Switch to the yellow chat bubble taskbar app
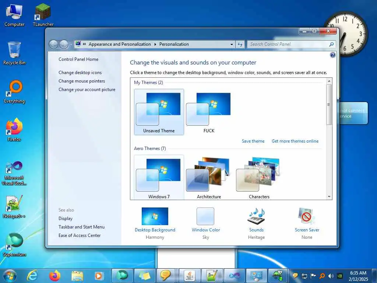The width and height of the screenshot is (377, 283). 167,276
